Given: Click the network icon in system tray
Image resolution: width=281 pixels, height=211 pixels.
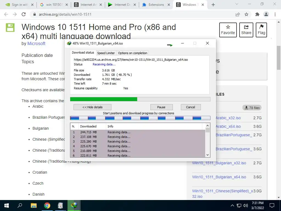Looking at the screenshot, I should (239, 206).
